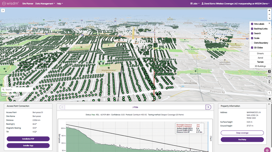Zoom out on the map
Viewport: 272px width, 152px height.
269,14
